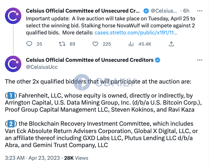Retweet the live auction update tweet
The image size is (209, 165).
(62, 44)
